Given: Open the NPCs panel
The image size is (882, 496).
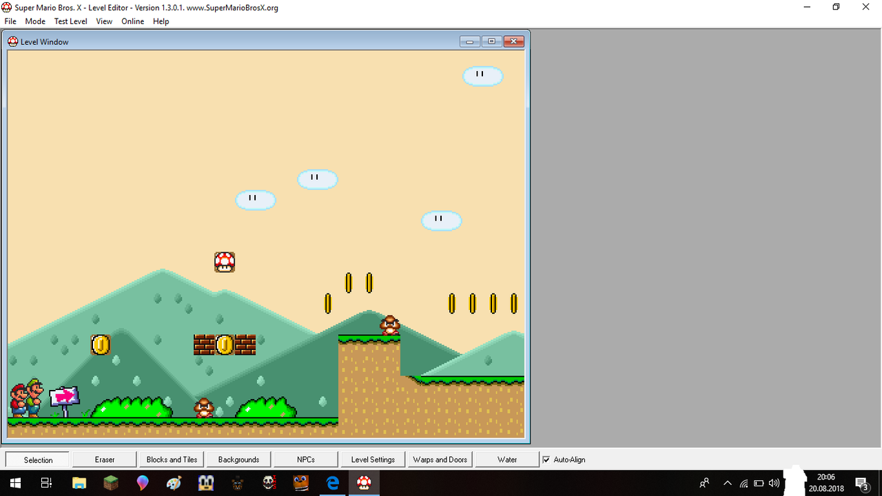Looking at the screenshot, I should tap(306, 459).
